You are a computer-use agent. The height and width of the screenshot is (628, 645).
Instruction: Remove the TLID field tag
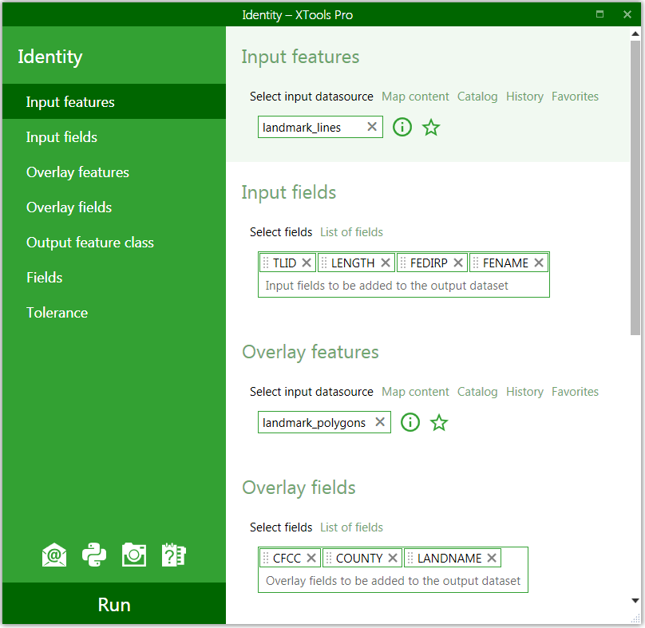[x=307, y=263]
